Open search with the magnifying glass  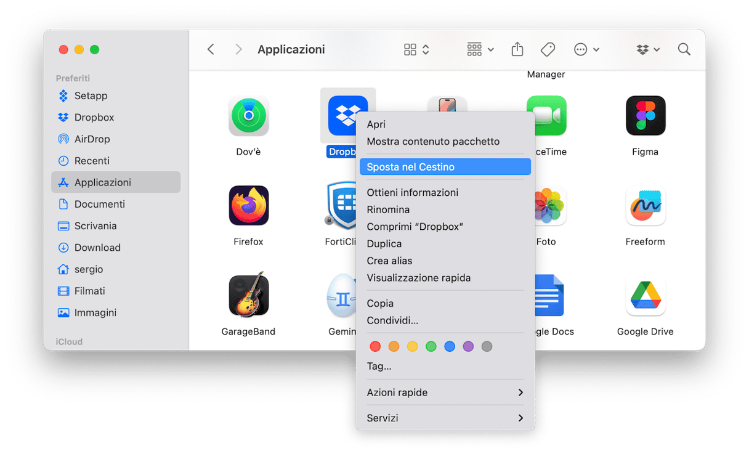(x=684, y=49)
